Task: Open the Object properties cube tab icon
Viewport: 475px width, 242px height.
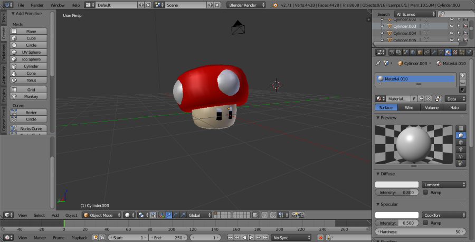Action: tap(420, 52)
